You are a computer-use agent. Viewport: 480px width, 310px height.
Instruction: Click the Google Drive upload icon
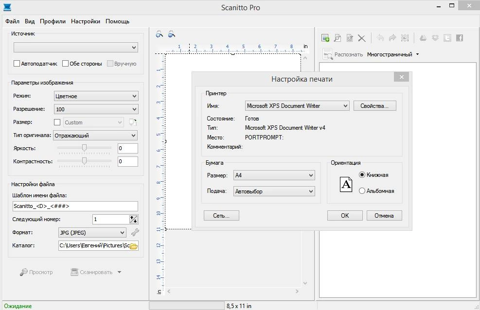(423, 38)
